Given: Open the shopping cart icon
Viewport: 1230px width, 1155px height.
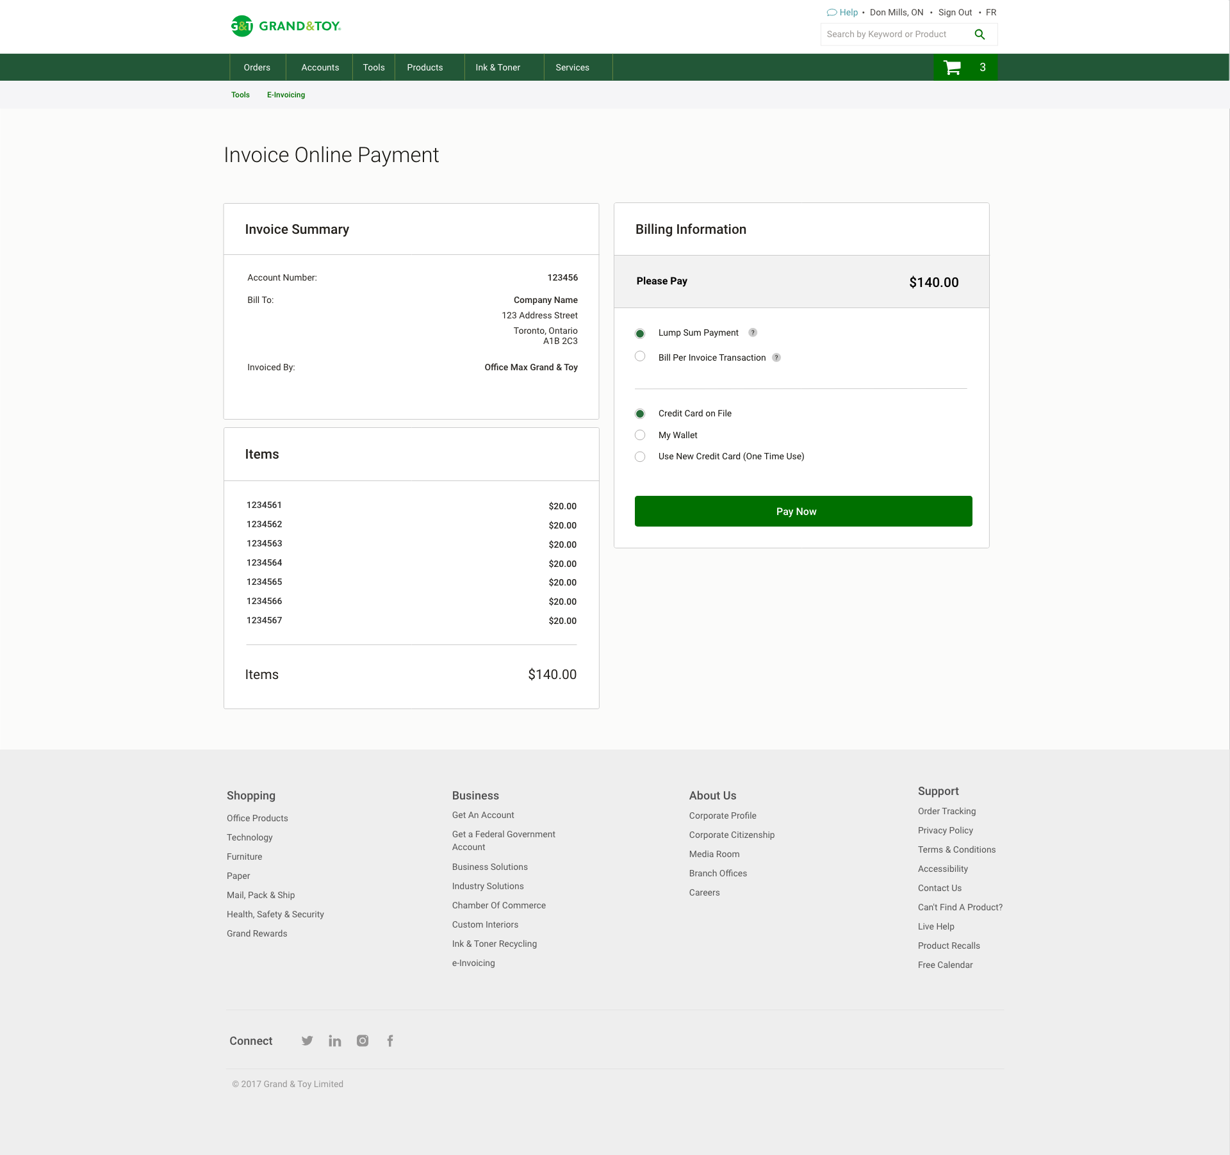Looking at the screenshot, I should 953,67.
